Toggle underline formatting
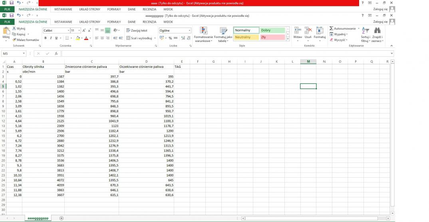This screenshot has width=429, height=222. [56, 38]
